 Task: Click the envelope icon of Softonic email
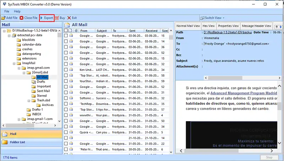tap(71, 98)
